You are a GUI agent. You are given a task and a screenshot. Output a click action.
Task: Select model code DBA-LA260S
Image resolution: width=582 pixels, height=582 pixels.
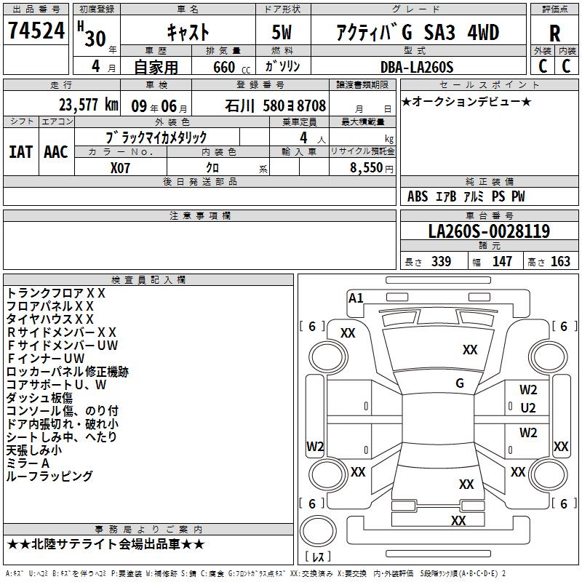417,67
